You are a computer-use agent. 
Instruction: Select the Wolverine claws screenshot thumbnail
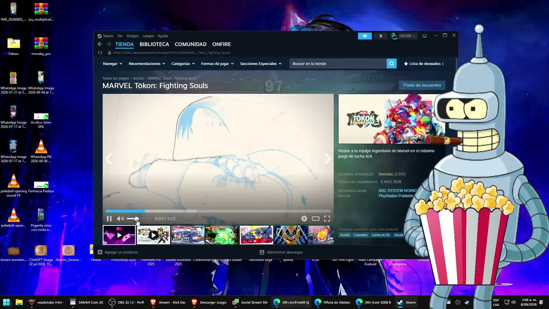pos(291,235)
